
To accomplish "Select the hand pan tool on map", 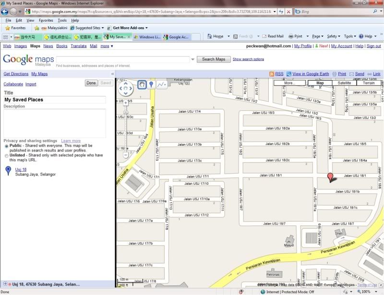I will point(142,84).
